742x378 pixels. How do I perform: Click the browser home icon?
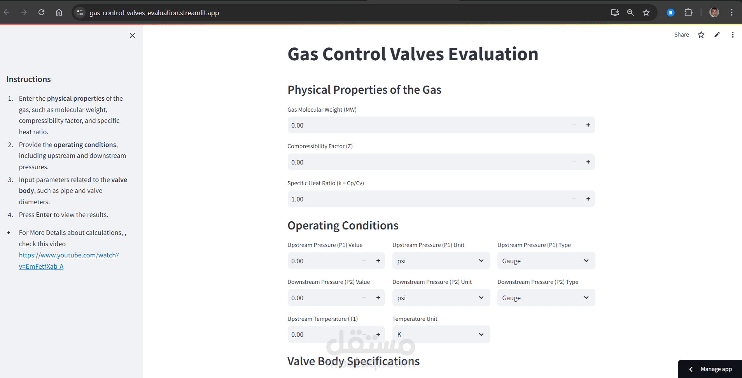pyautogui.click(x=59, y=12)
